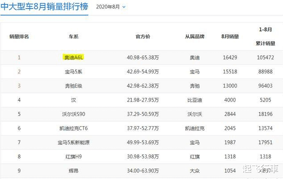283x179 pixels.
Task: Click price 37.97-52.77万
Action: (143, 128)
